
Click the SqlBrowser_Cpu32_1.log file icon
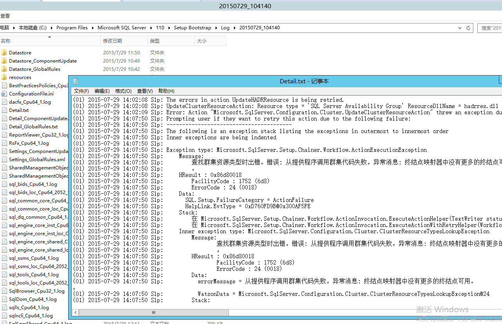[5, 291]
